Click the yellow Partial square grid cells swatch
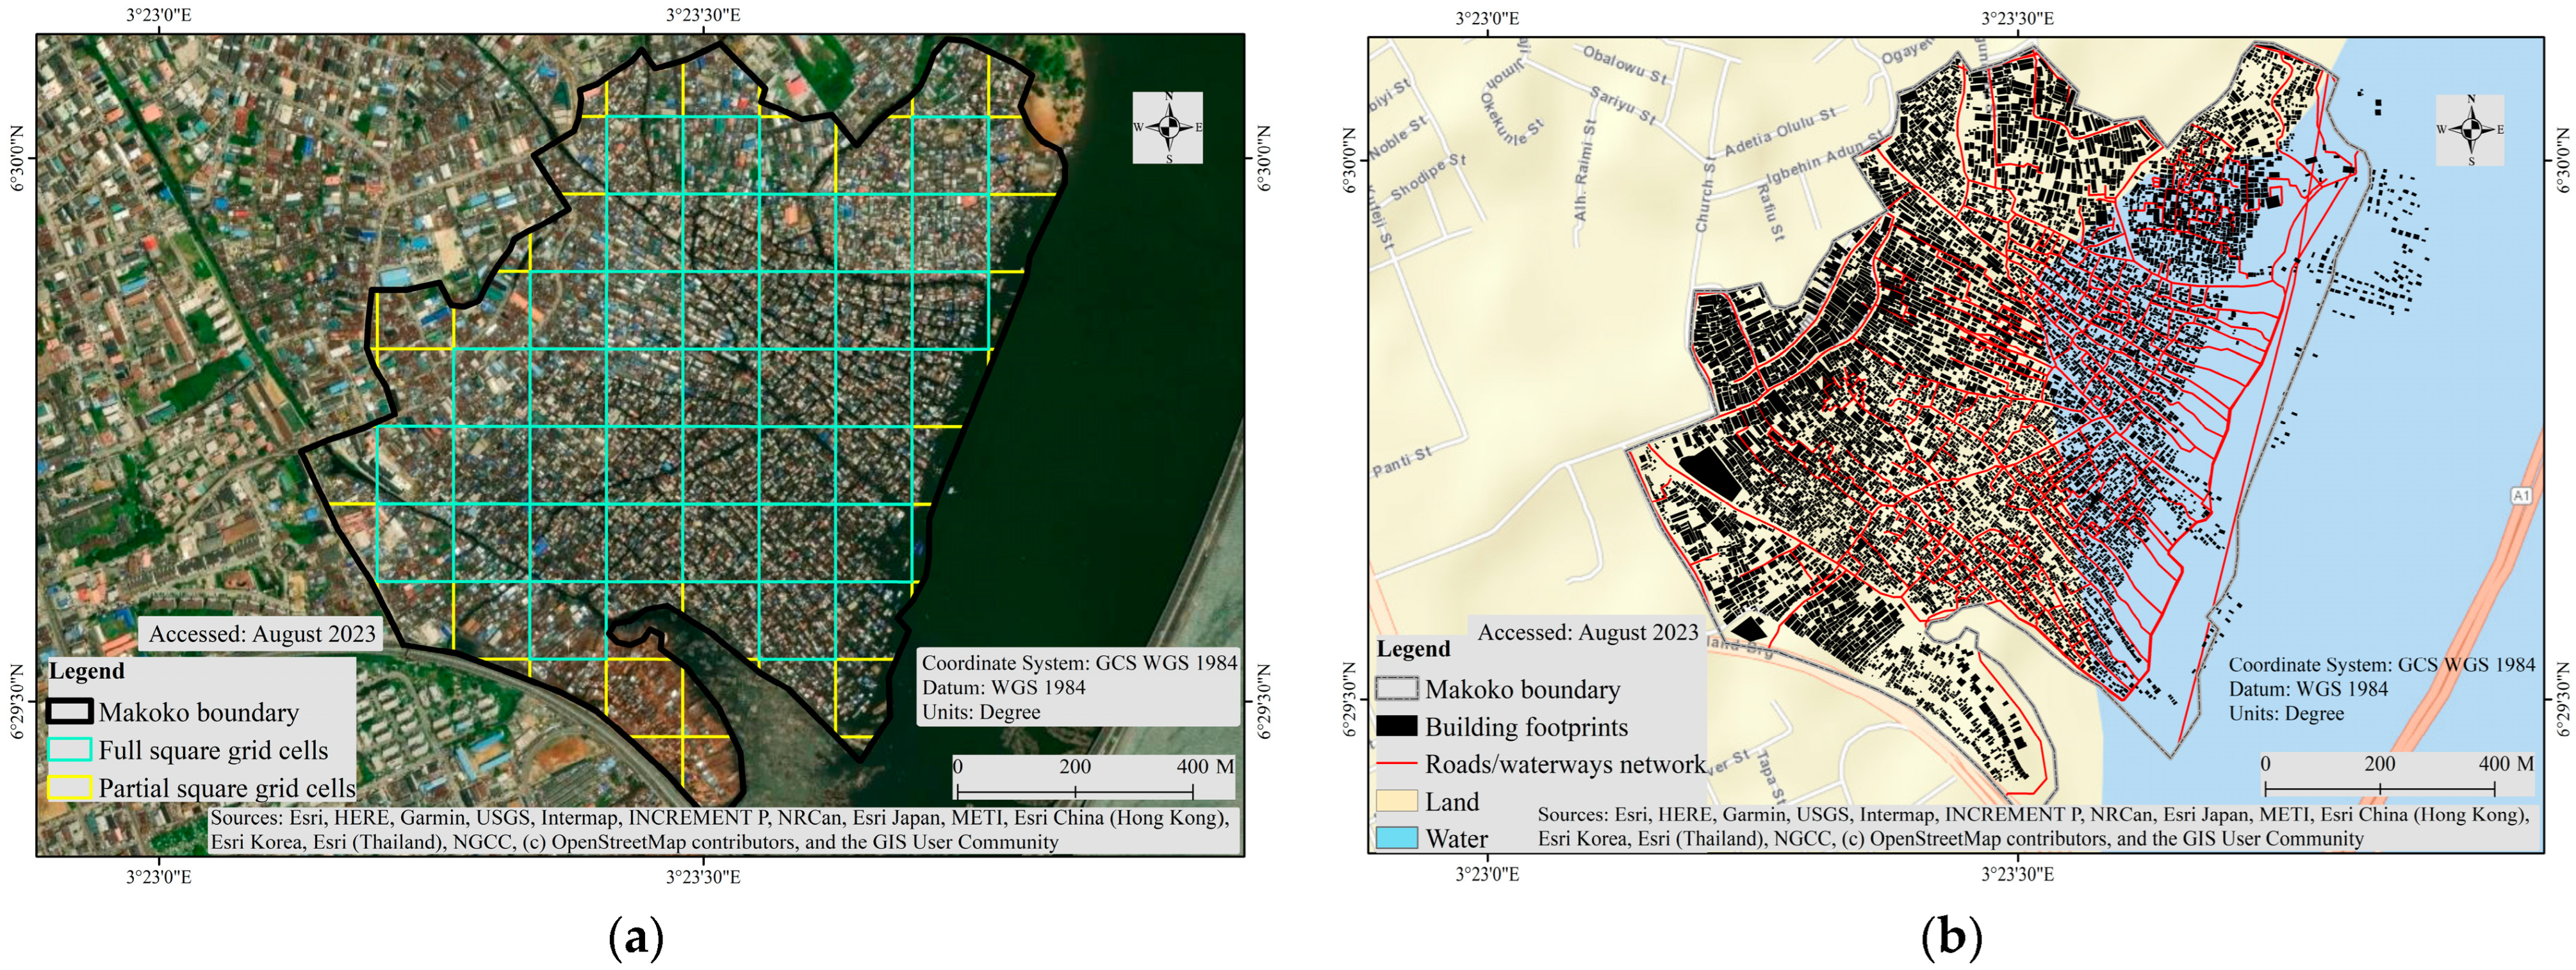 (69, 787)
